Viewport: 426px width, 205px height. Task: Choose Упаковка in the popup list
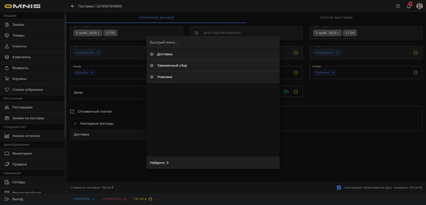(x=164, y=77)
